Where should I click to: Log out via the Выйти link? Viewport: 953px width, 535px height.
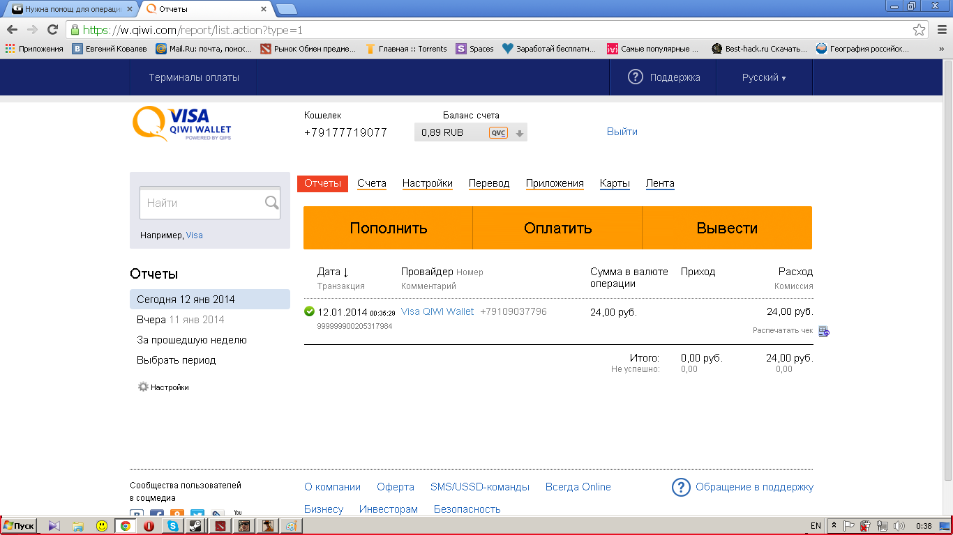[x=622, y=132]
